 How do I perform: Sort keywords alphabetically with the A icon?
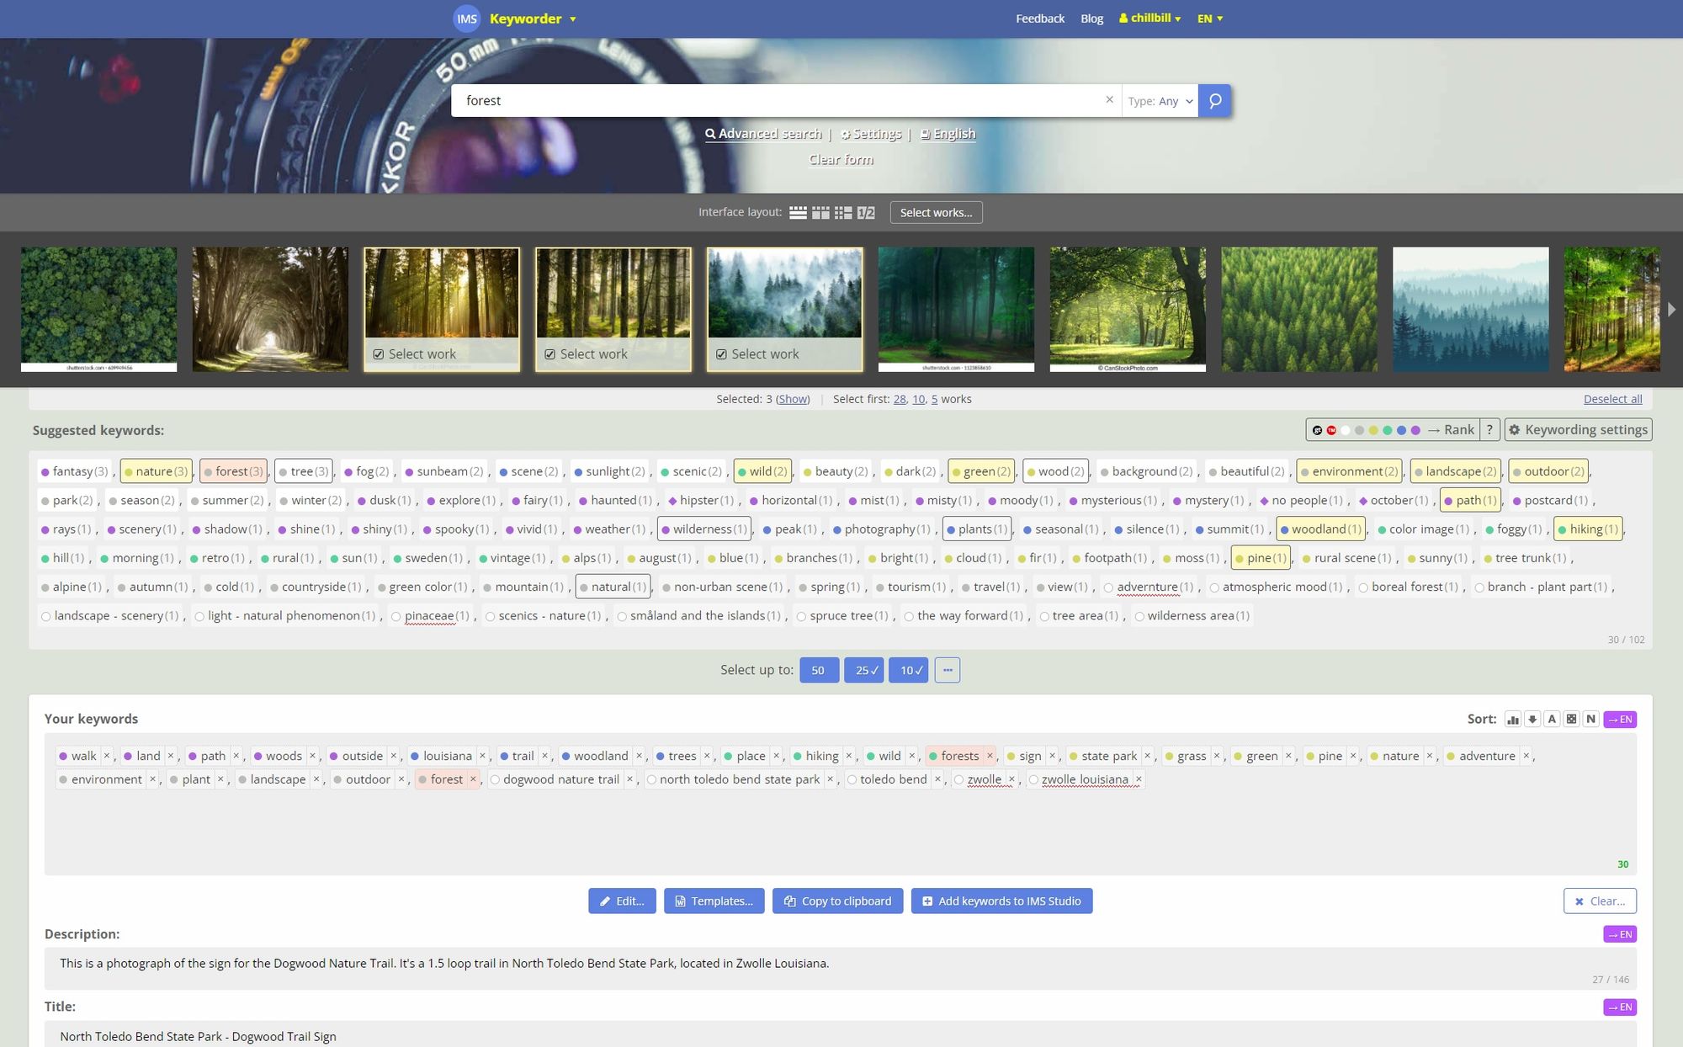(1552, 720)
